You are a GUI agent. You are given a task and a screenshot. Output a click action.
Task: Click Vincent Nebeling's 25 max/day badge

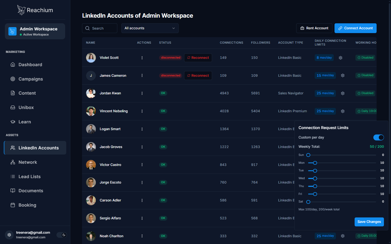pos(325,111)
